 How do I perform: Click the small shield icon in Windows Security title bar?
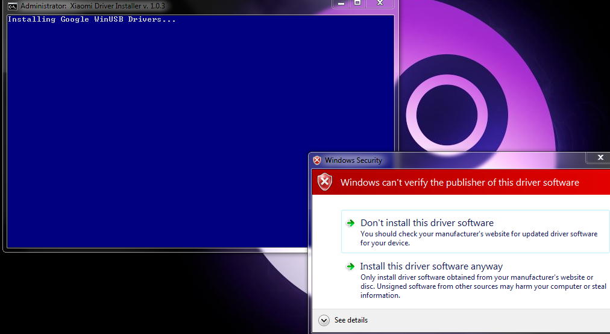pos(317,160)
